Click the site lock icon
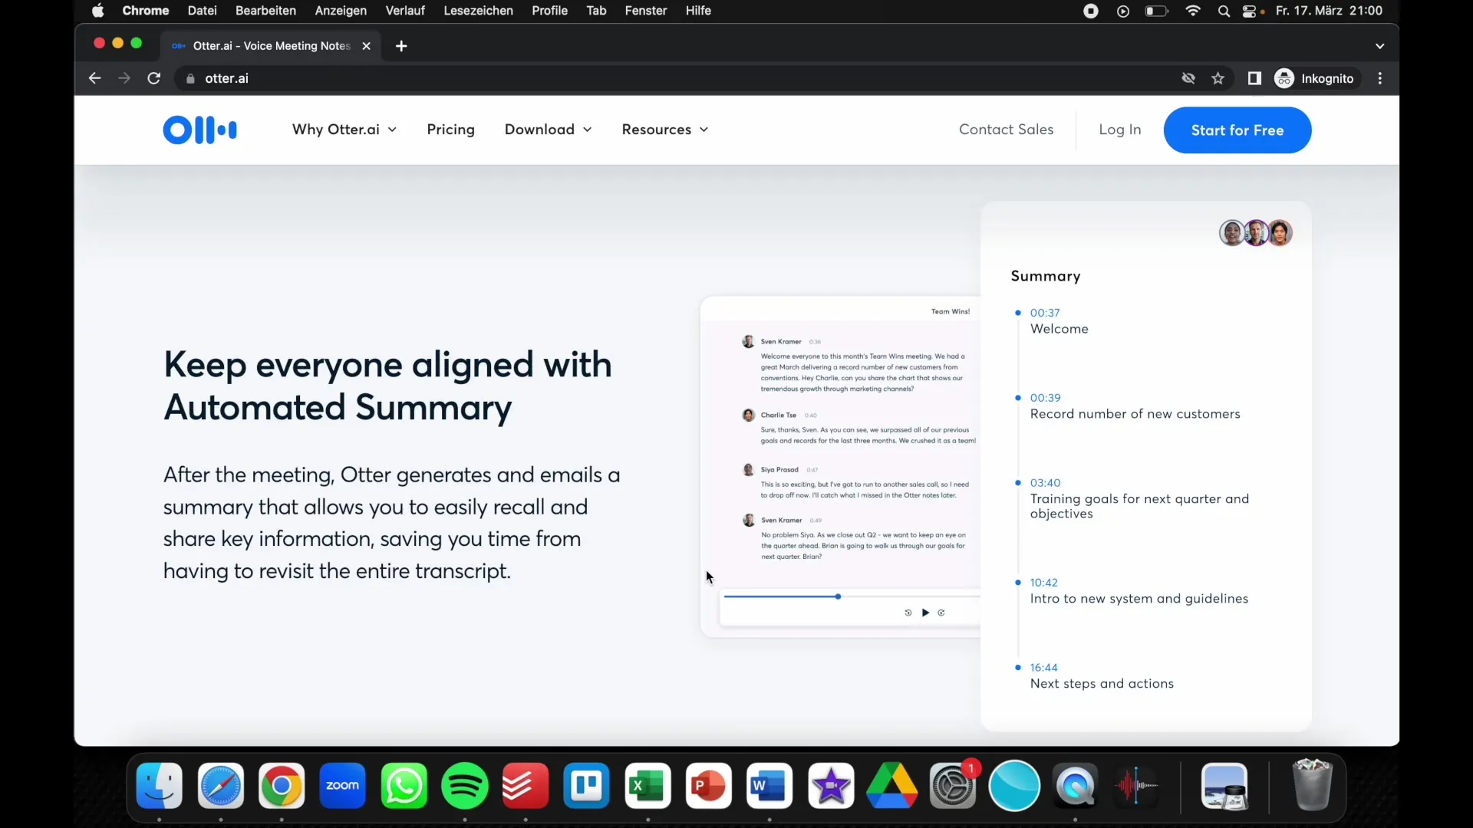Viewport: 1473px width, 828px height. (190, 78)
